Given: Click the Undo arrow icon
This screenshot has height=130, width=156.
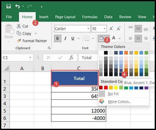Looking at the screenshot, I should (x=17, y=6).
